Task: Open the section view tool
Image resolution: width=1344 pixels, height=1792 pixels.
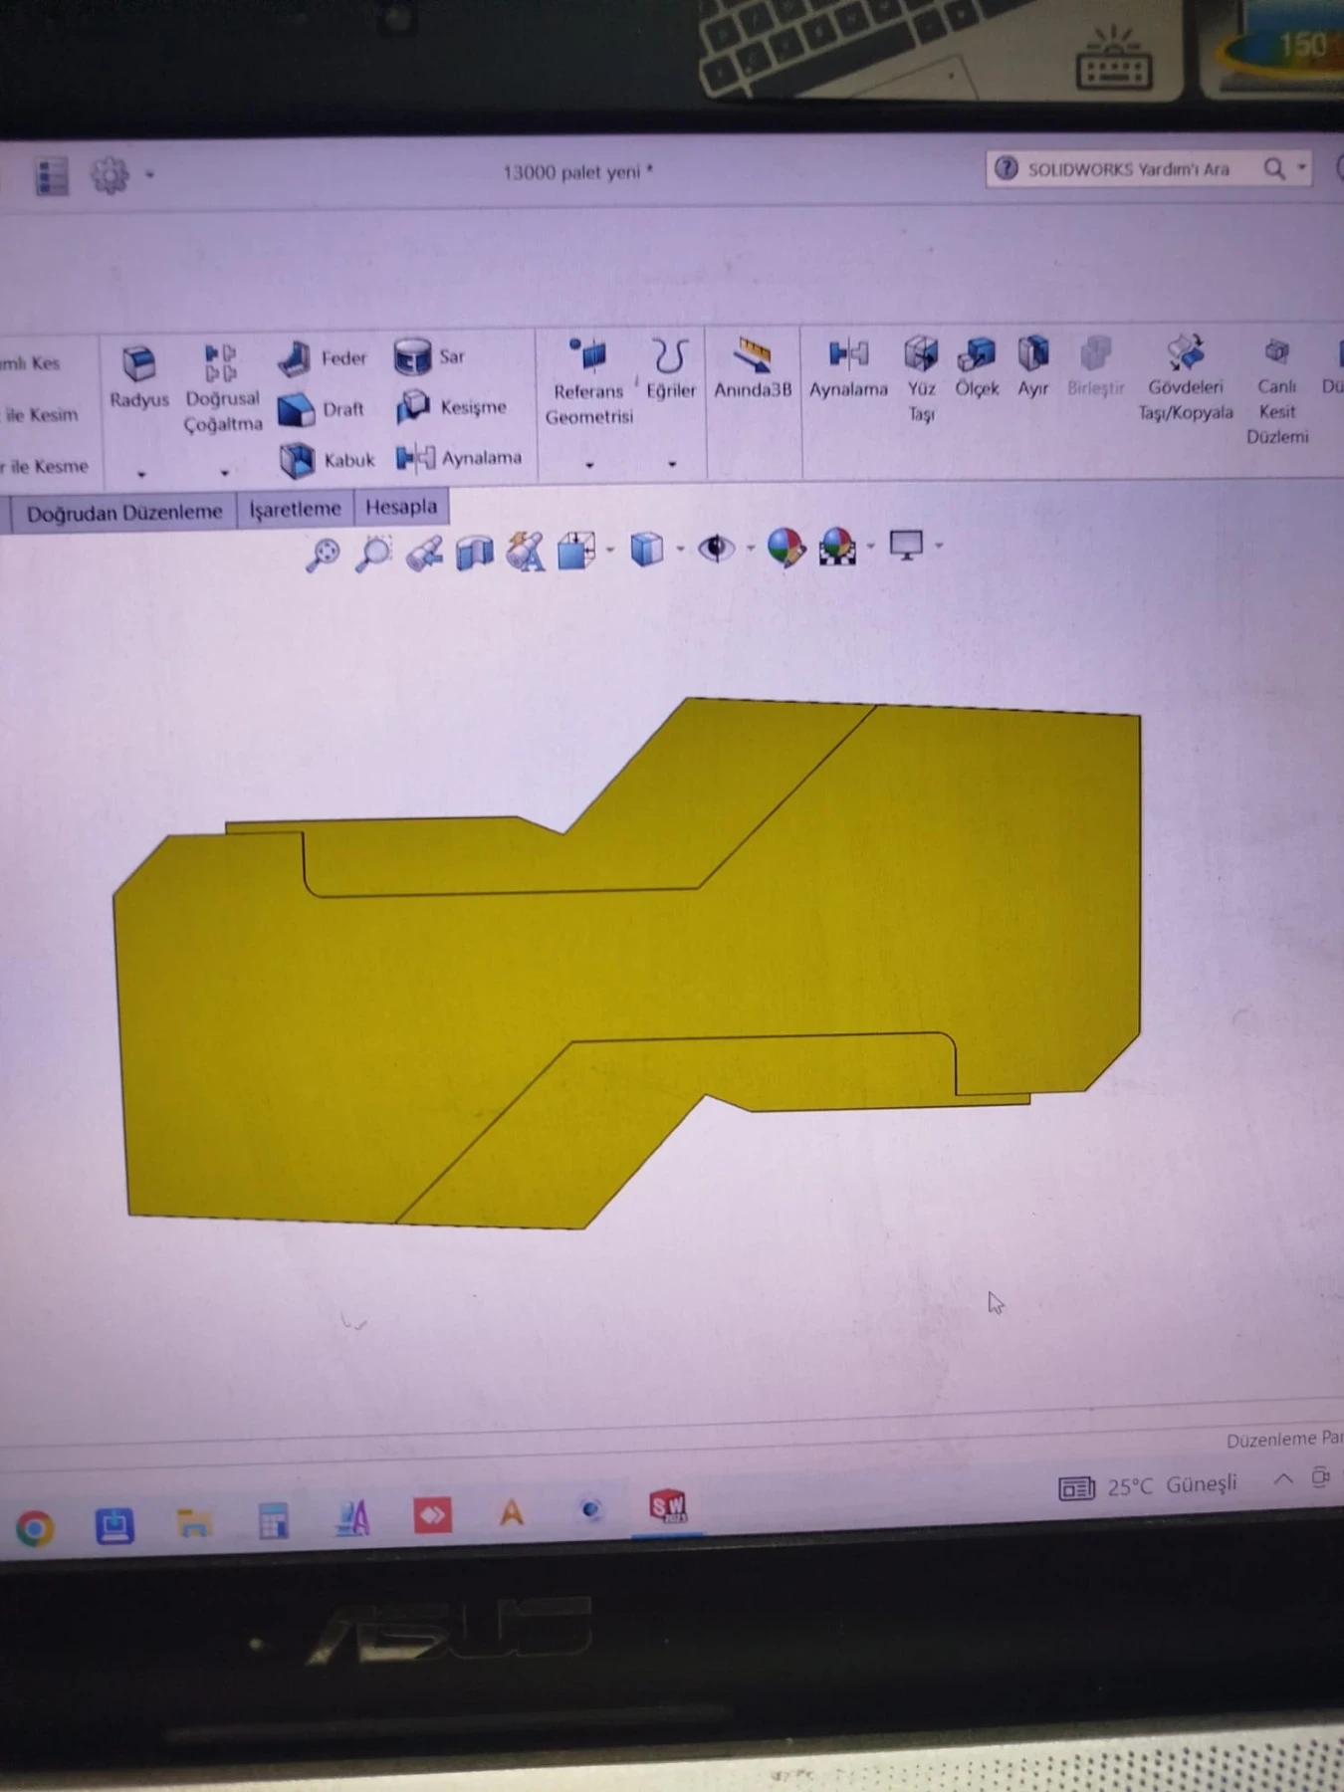Action: (475, 552)
